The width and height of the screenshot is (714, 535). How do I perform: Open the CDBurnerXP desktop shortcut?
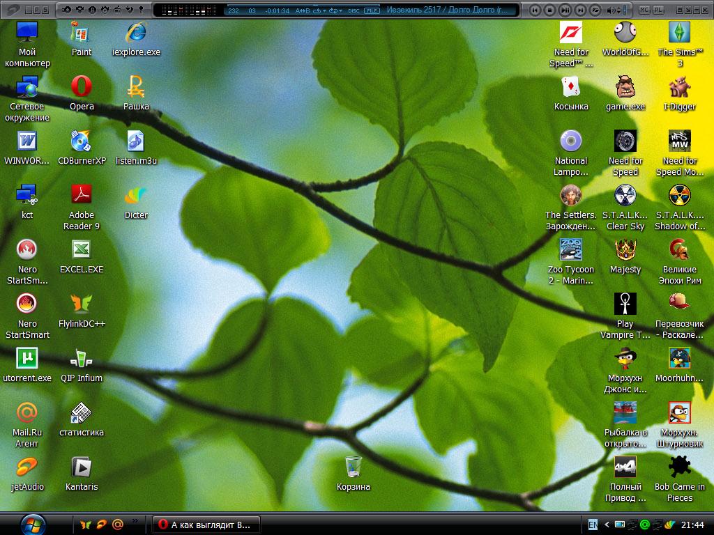coord(82,141)
